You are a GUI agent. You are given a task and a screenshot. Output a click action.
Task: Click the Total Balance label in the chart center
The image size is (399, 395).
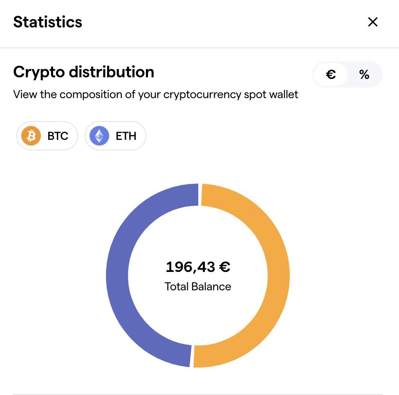(x=198, y=287)
